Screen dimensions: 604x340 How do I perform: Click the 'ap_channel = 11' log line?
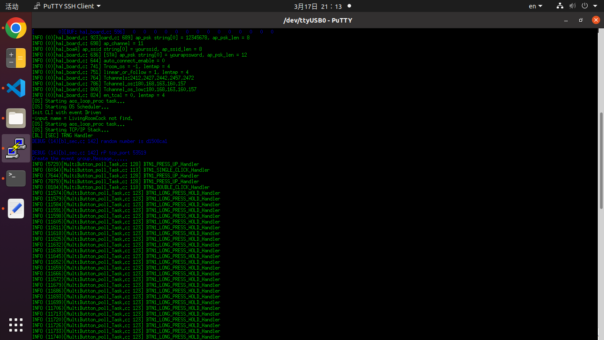point(88,43)
